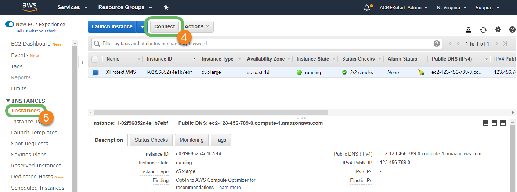Open the table settings gear icon
517x192 pixels.
(498, 30)
